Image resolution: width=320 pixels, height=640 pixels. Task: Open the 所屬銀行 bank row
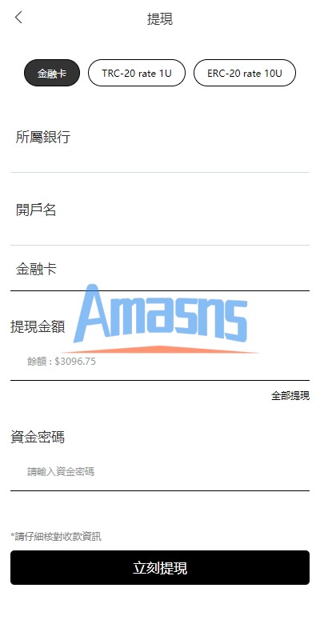(160, 137)
